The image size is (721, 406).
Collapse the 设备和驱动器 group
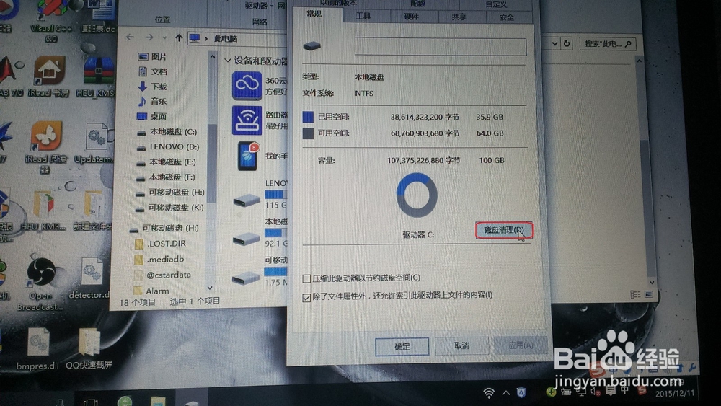(x=227, y=61)
